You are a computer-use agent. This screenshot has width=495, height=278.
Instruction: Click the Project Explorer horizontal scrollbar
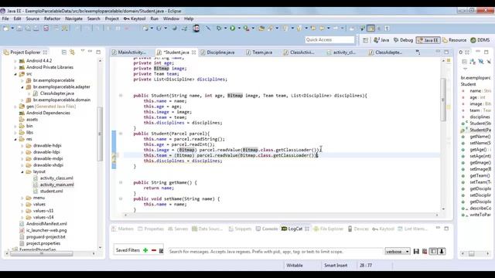click(41, 253)
